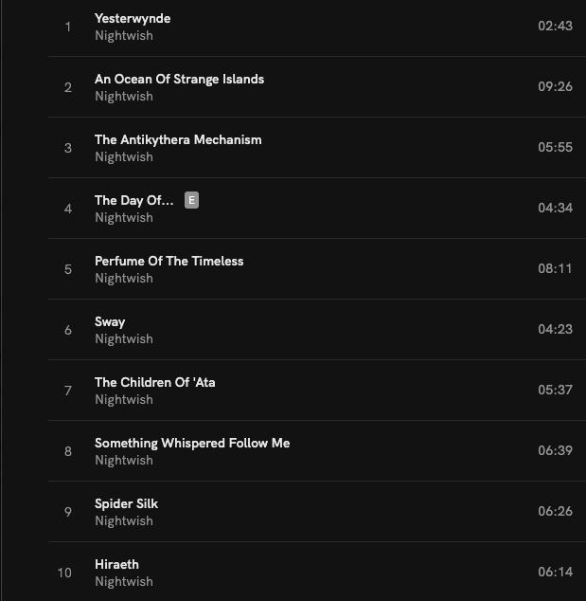The image size is (586, 601).
Task: Select track number 5 row index
Action: point(68,269)
